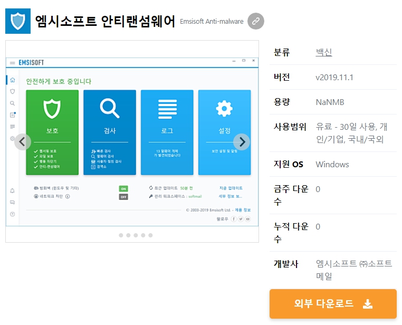Go to the fifth carousel dot

150,235
